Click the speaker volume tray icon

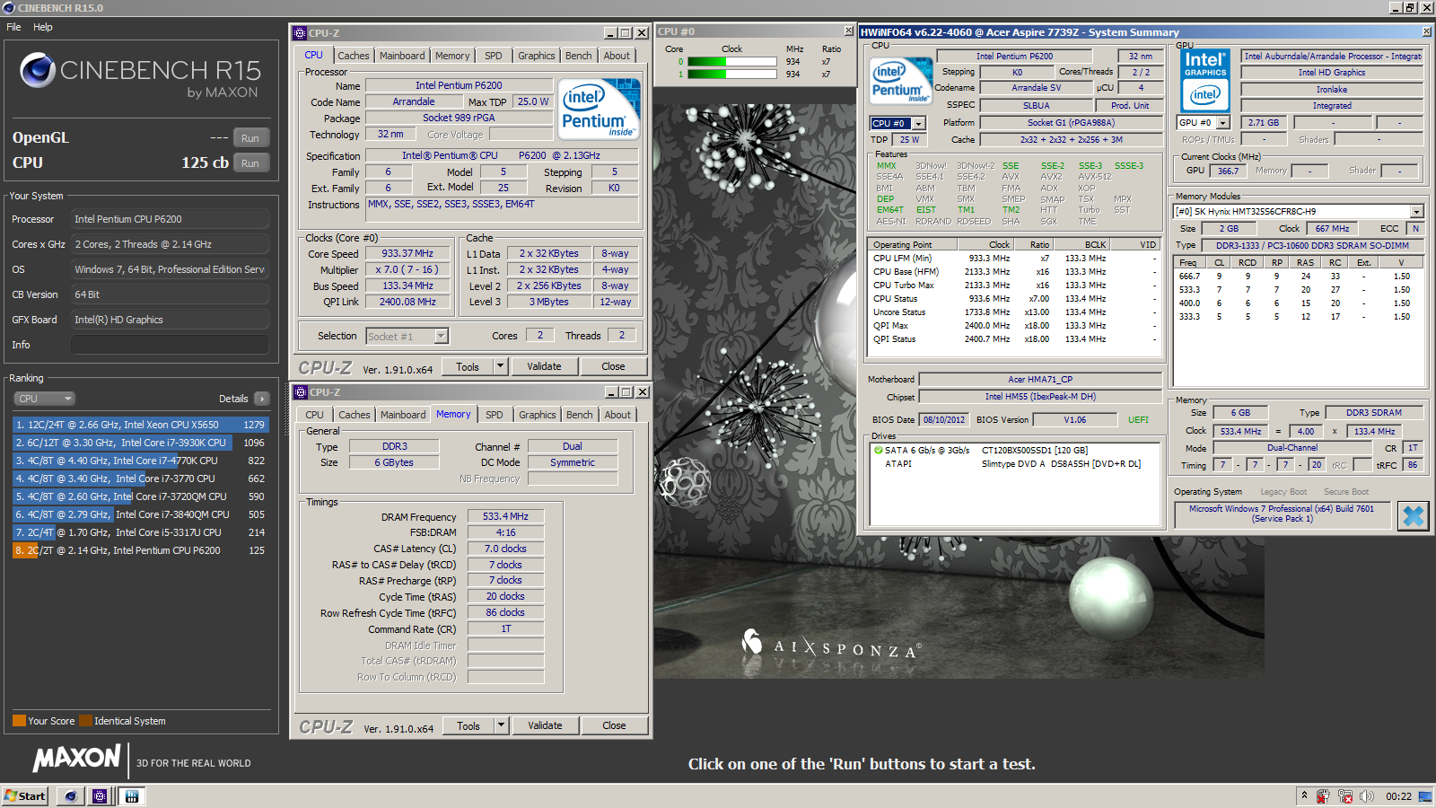(x=1367, y=796)
